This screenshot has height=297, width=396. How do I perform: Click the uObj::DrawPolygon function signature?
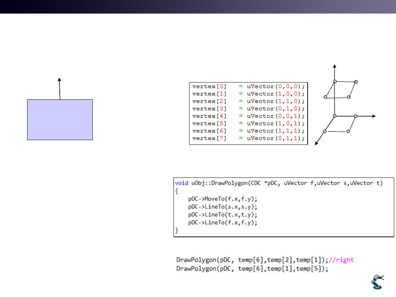(x=278, y=183)
